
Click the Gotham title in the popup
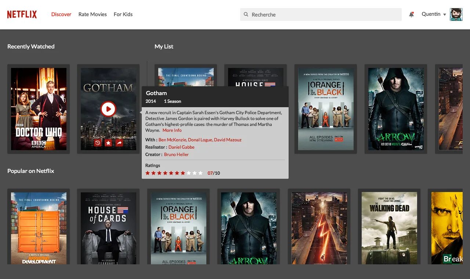click(156, 93)
